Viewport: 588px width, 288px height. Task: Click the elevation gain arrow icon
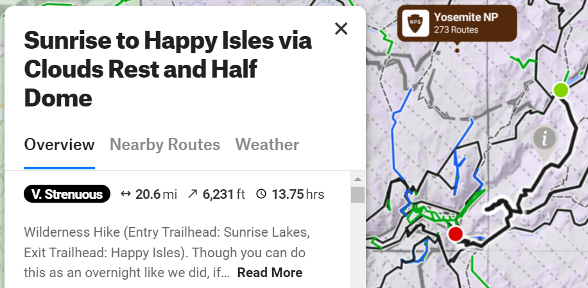193,194
